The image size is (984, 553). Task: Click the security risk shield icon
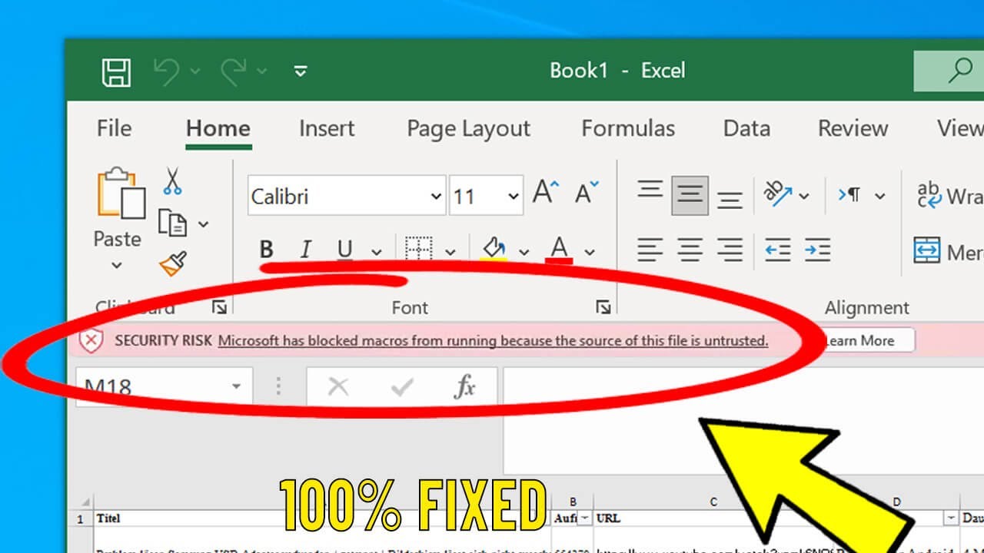click(91, 341)
